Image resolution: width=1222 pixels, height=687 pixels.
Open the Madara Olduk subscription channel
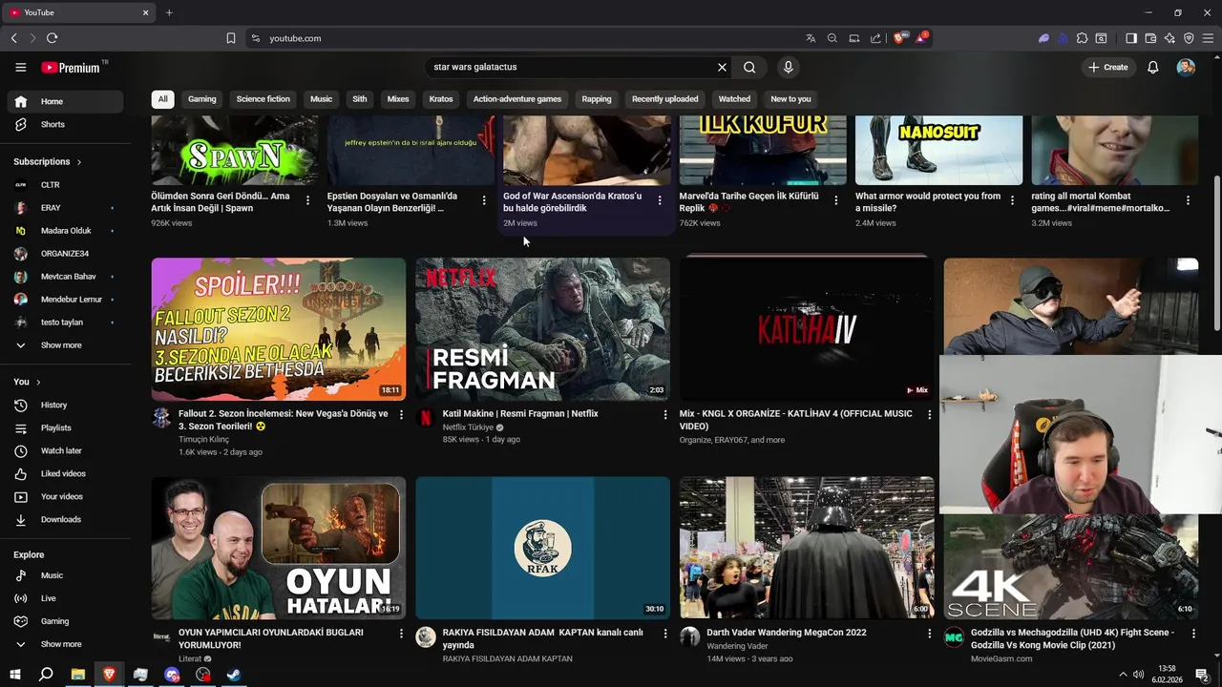tap(65, 230)
